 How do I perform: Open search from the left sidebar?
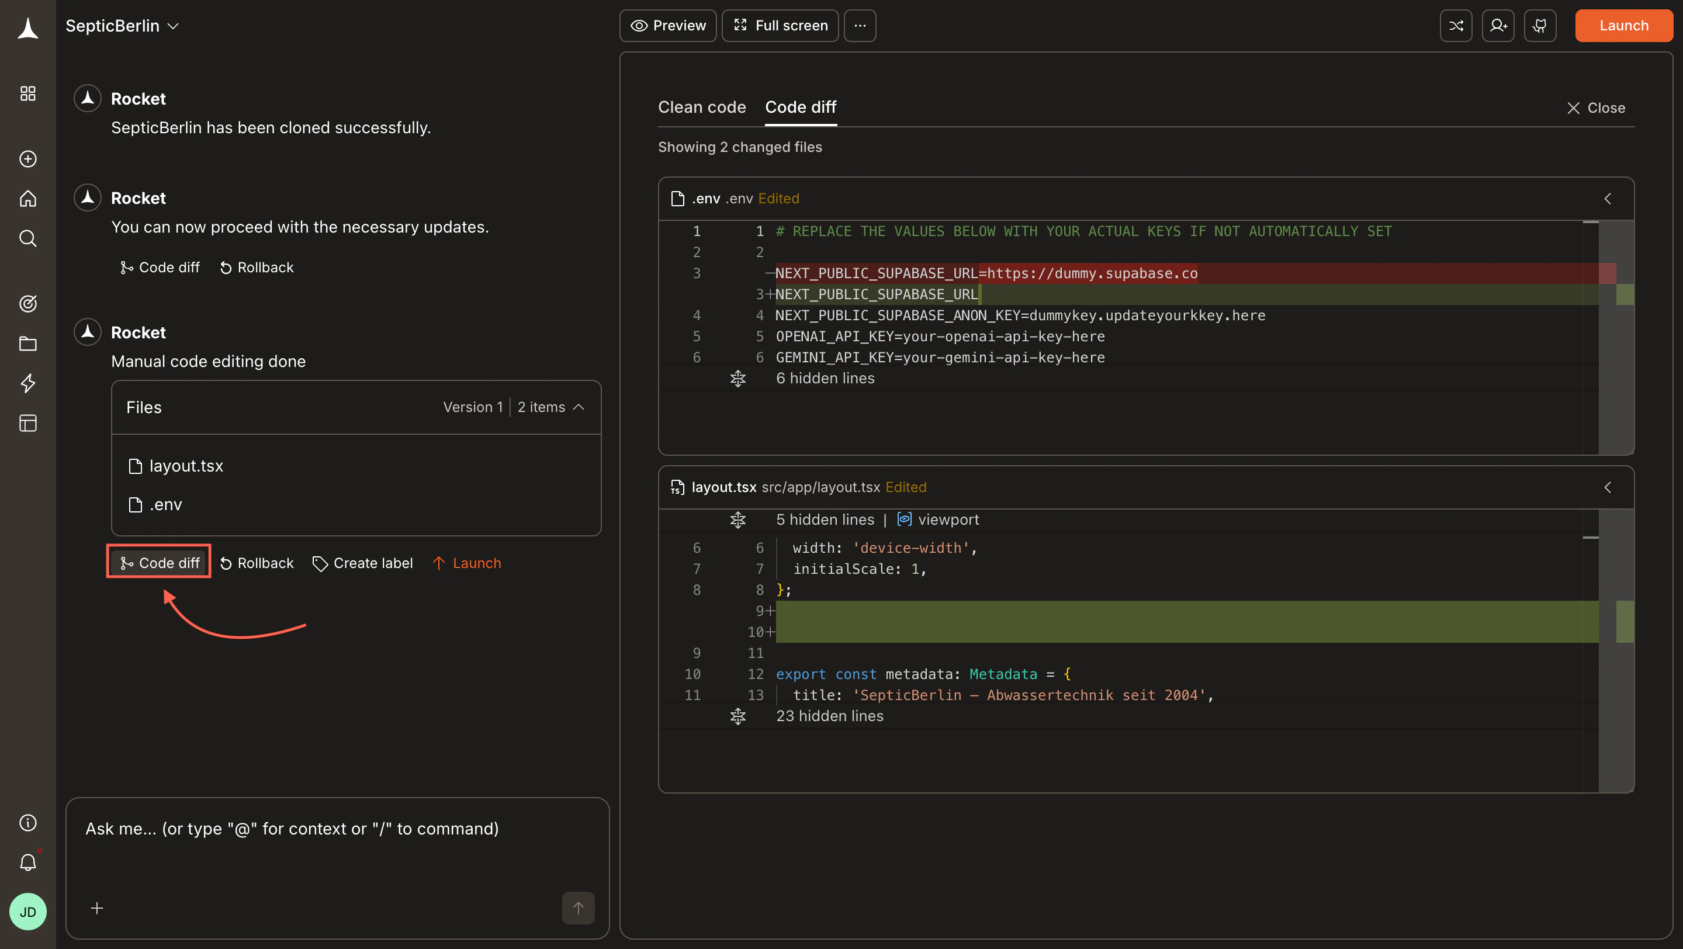(x=27, y=238)
